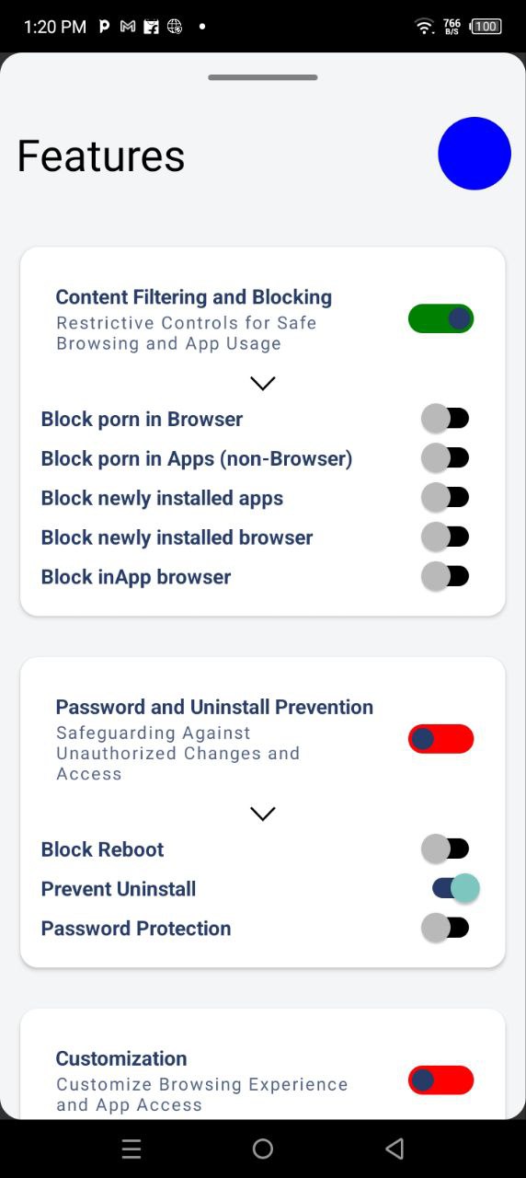526x1178 pixels.
Task: Tap the Password Protection label
Action: (x=136, y=929)
